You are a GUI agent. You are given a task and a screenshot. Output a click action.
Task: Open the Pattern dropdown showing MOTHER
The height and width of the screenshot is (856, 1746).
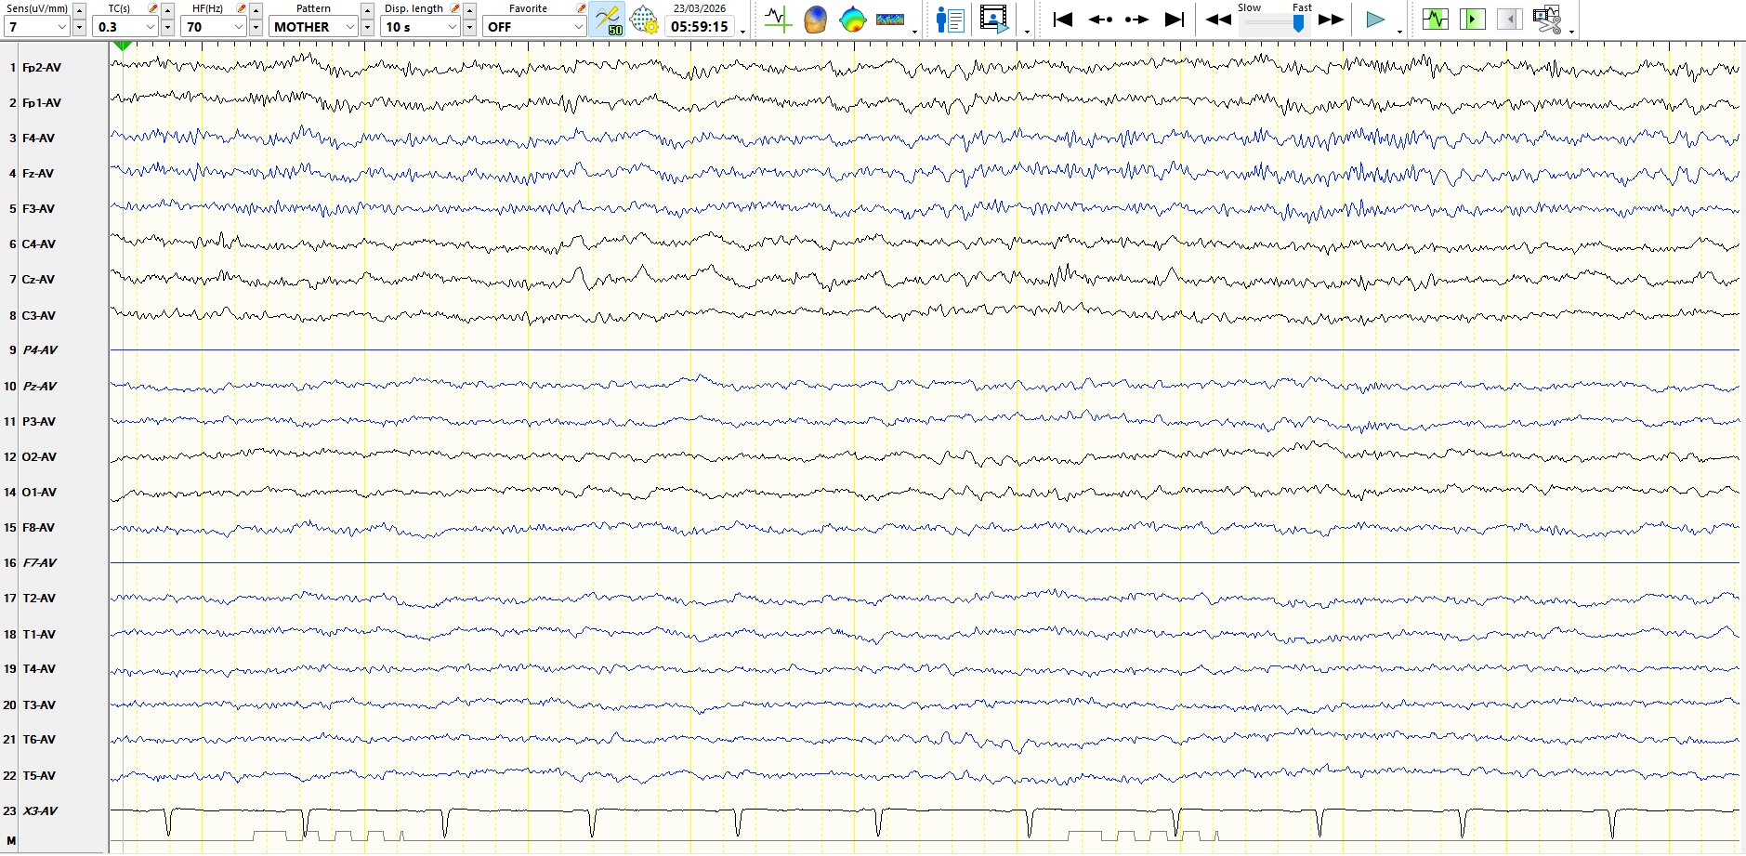click(349, 27)
